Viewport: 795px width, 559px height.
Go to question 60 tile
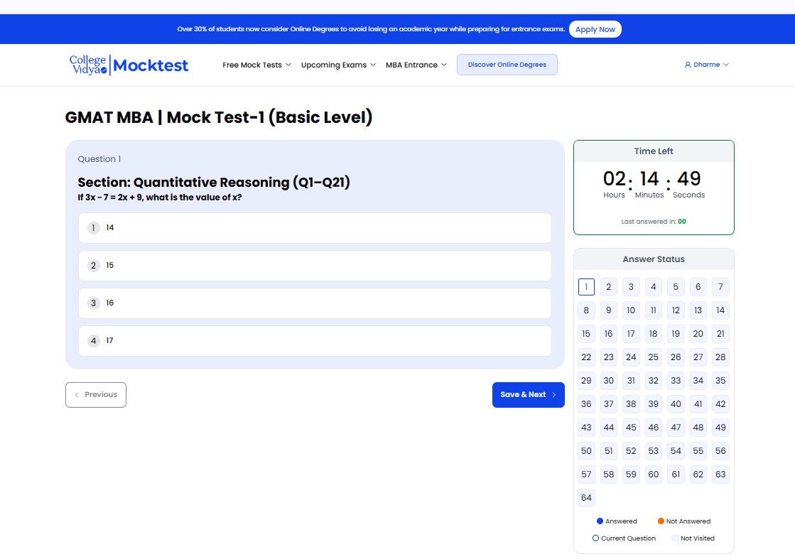pyautogui.click(x=653, y=474)
